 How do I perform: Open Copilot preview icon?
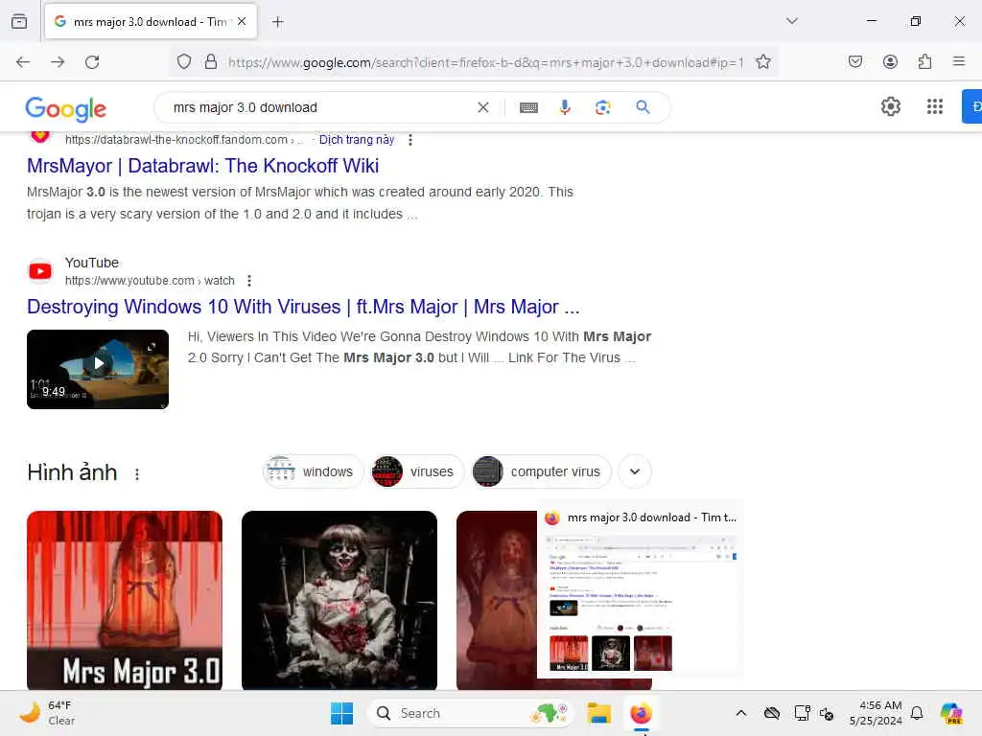coord(951,713)
